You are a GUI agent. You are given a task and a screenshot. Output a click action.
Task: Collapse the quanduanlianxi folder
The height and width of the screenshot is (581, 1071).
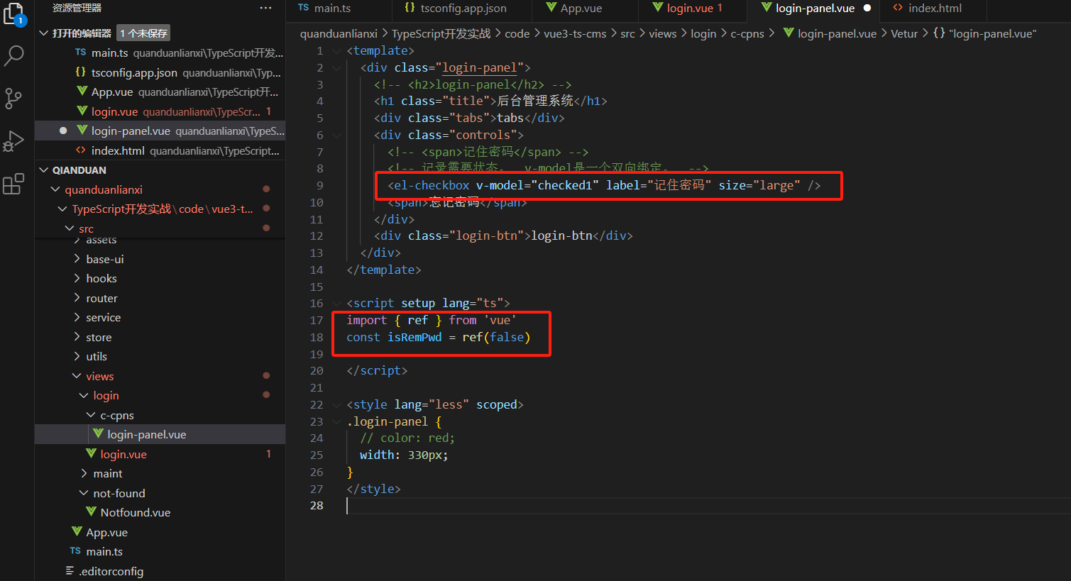click(55, 189)
